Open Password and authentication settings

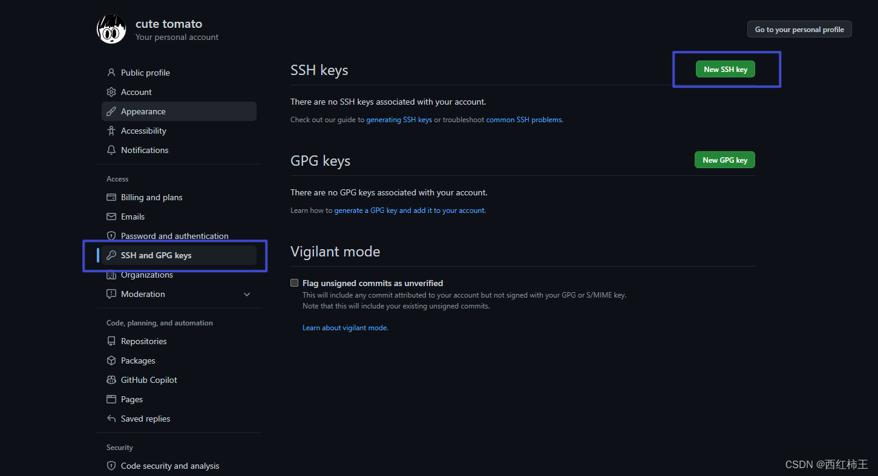pos(174,235)
